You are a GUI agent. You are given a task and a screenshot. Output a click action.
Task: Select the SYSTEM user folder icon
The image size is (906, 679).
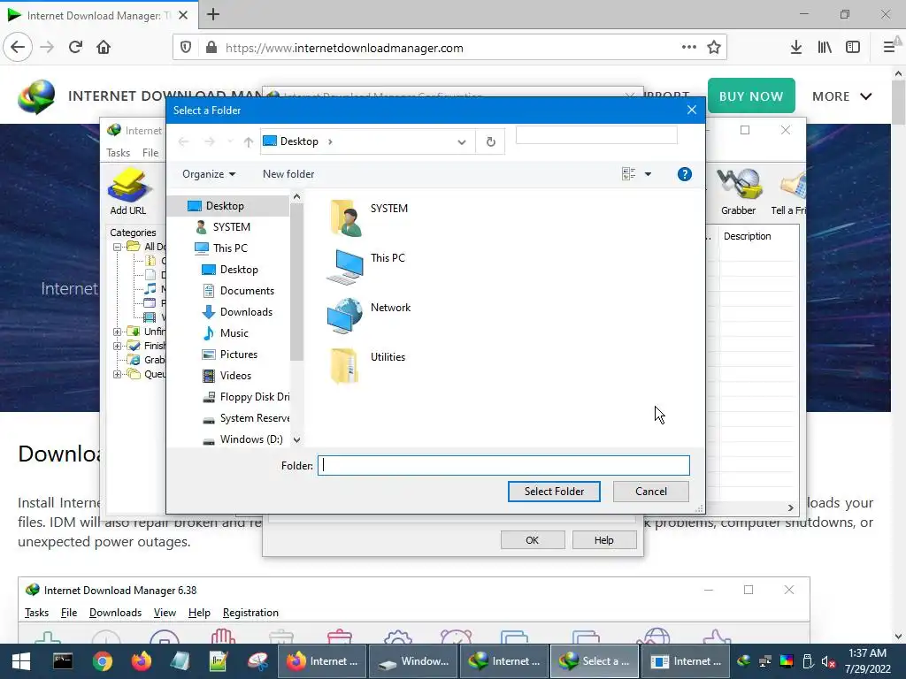pyautogui.click(x=347, y=218)
